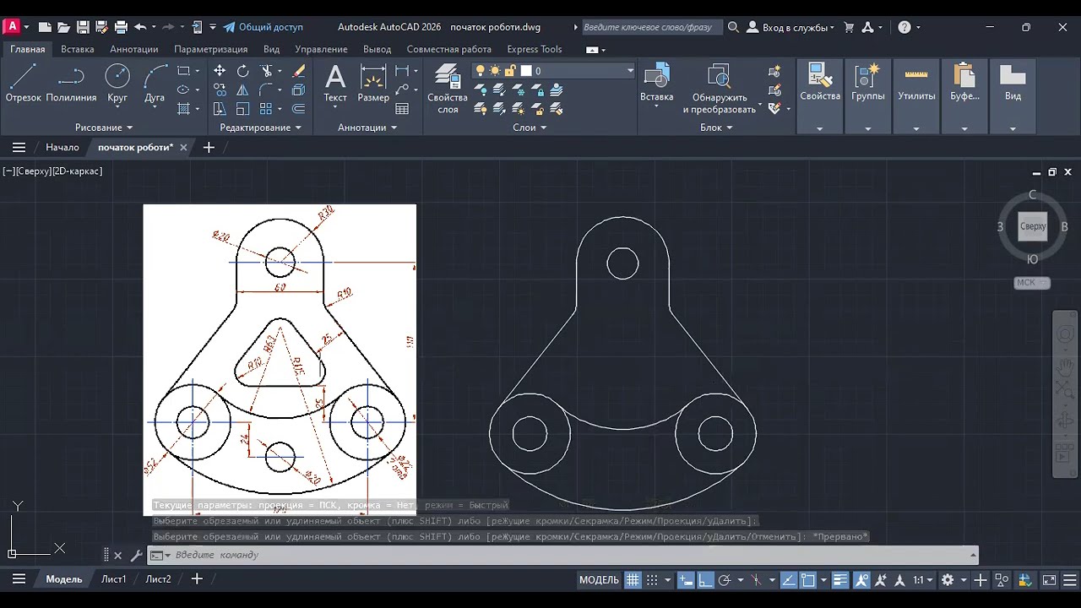1081x608 pixels.
Task: Switch to the Лист1 layout tab
Action: coord(114,579)
